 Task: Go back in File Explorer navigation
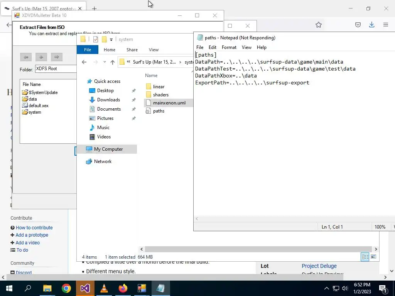pos(84,62)
